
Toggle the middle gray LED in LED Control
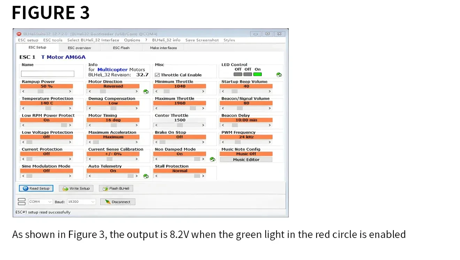point(248,74)
